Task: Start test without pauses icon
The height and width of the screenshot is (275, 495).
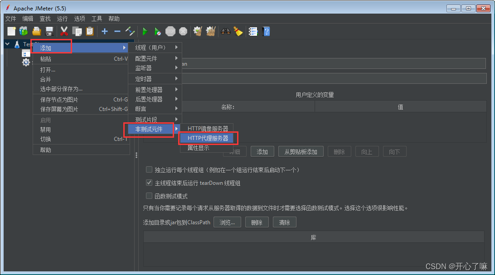Action: pos(157,31)
